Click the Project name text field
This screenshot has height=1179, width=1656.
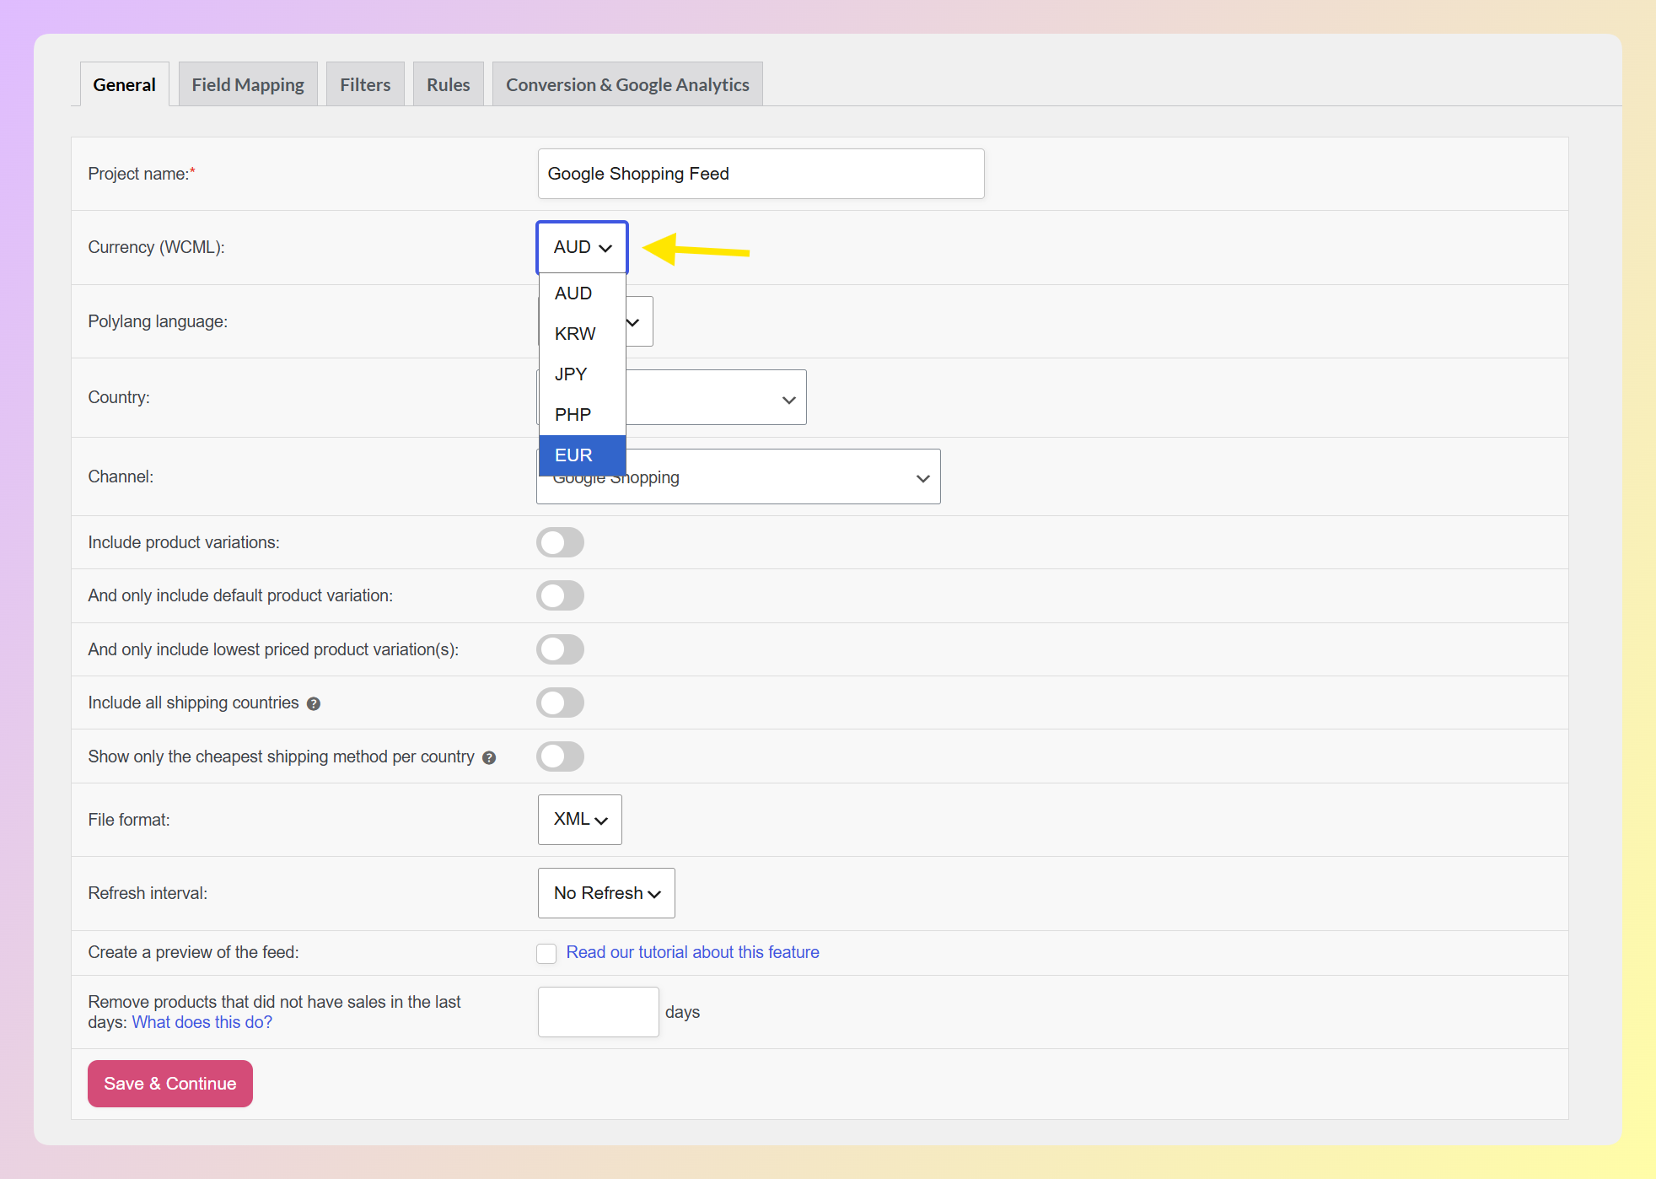tap(761, 174)
